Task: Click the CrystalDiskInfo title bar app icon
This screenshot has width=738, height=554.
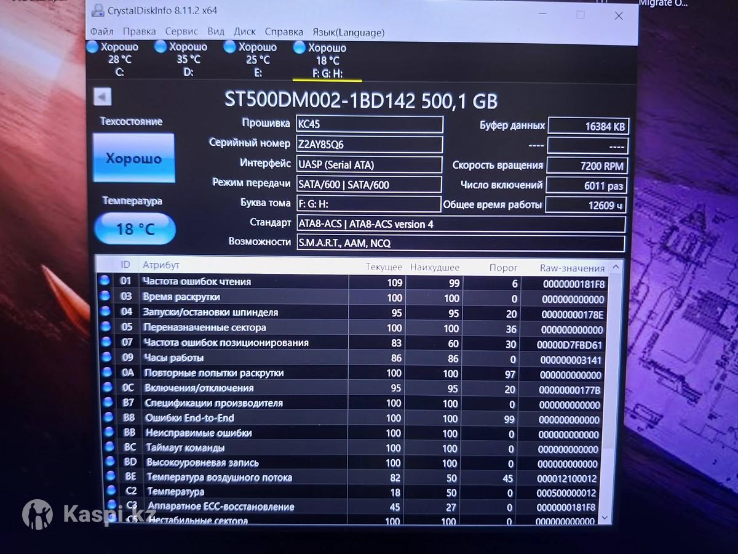Action: pyautogui.click(x=98, y=10)
